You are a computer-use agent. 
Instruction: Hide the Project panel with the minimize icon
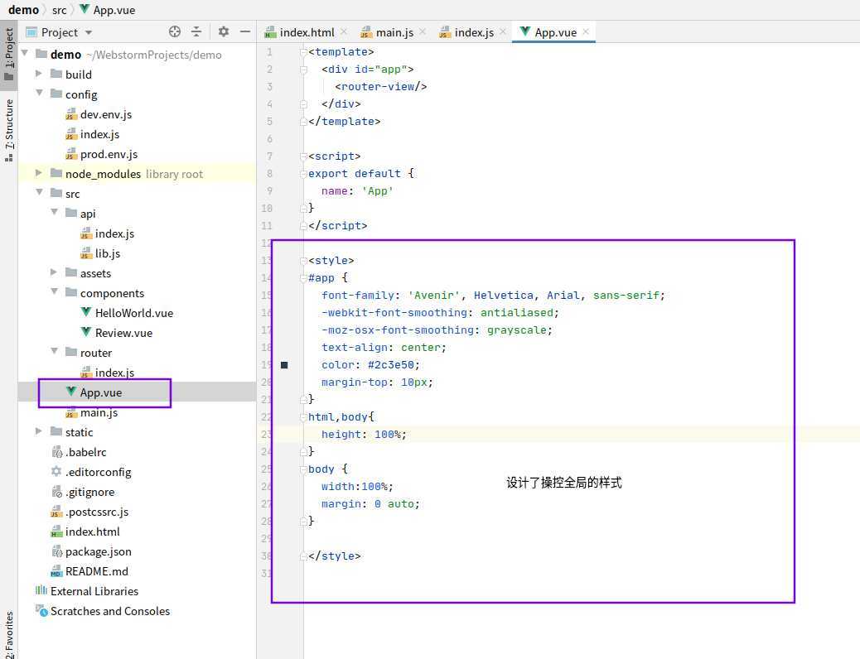tap(245, 31)
